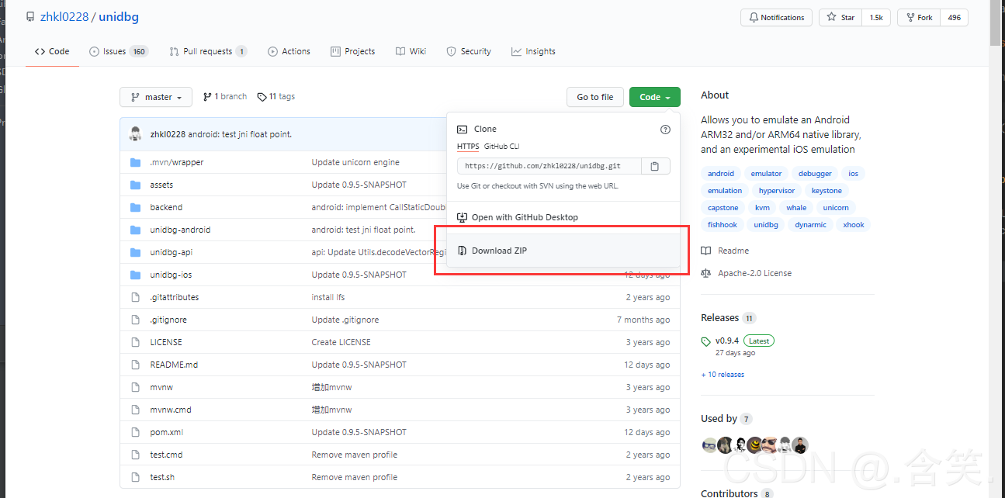This screenshot has width=1005, height=498.
Task: Click the emulator topic tag
Action: 766,174
